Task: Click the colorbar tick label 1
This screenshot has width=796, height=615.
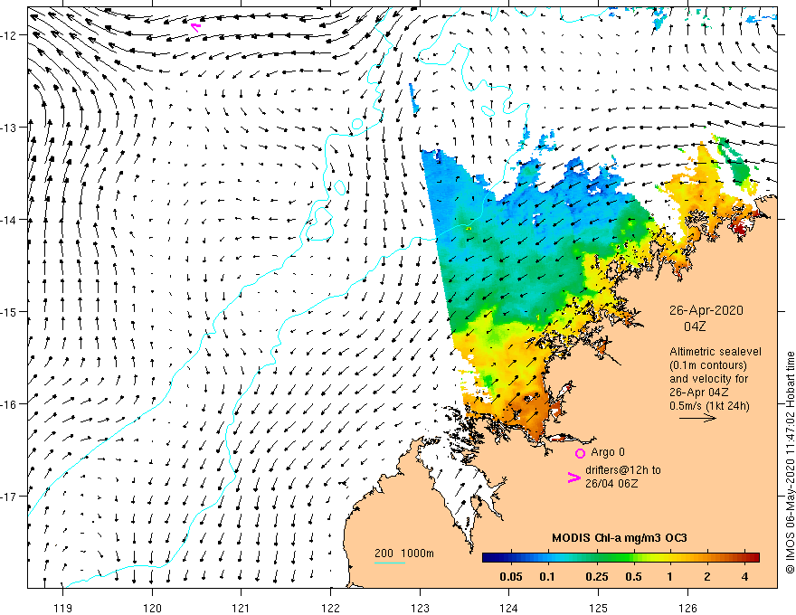Action: pos(670,577)
